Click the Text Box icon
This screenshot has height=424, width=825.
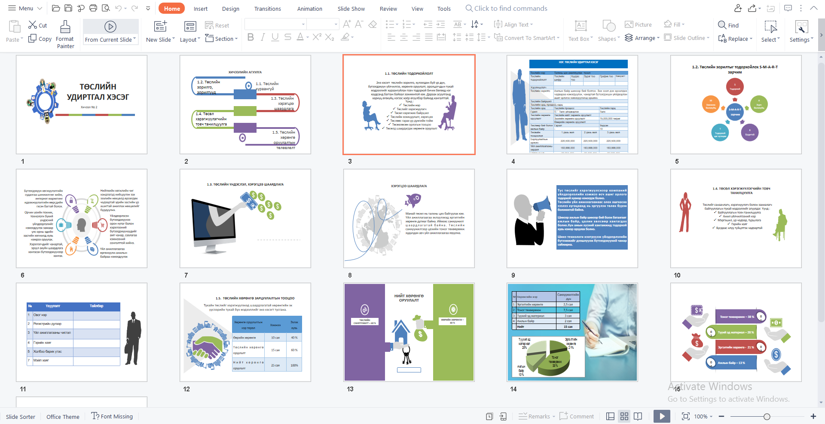pos(581,26)
